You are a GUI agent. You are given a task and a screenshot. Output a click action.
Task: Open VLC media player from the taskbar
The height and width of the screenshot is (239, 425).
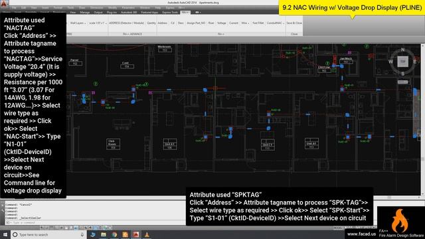tap(147, 234)
